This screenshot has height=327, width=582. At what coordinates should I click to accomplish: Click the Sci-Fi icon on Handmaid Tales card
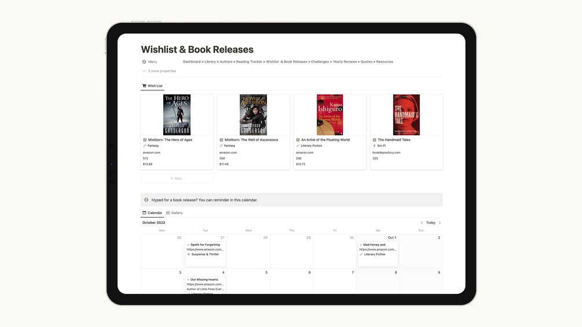(x=374, y=146)
